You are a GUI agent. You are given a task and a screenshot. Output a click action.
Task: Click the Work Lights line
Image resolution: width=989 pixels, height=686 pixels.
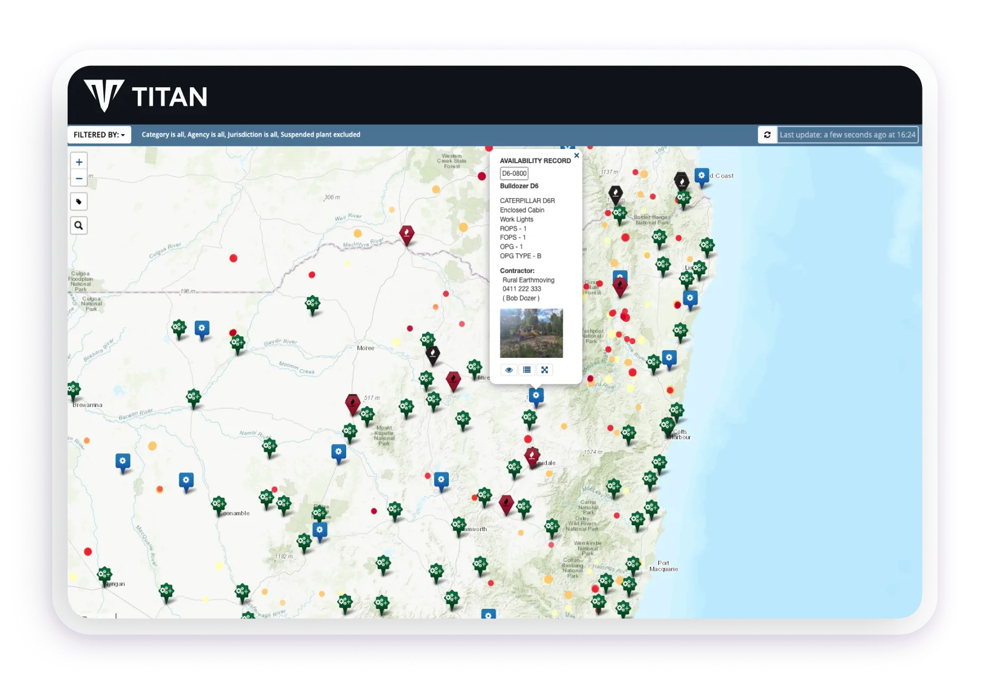[x=516, y=220]
